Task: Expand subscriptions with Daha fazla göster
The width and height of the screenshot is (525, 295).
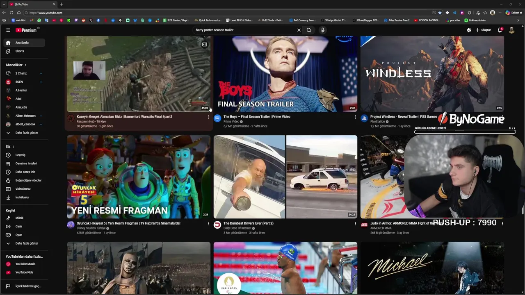Action: point(24,133)
